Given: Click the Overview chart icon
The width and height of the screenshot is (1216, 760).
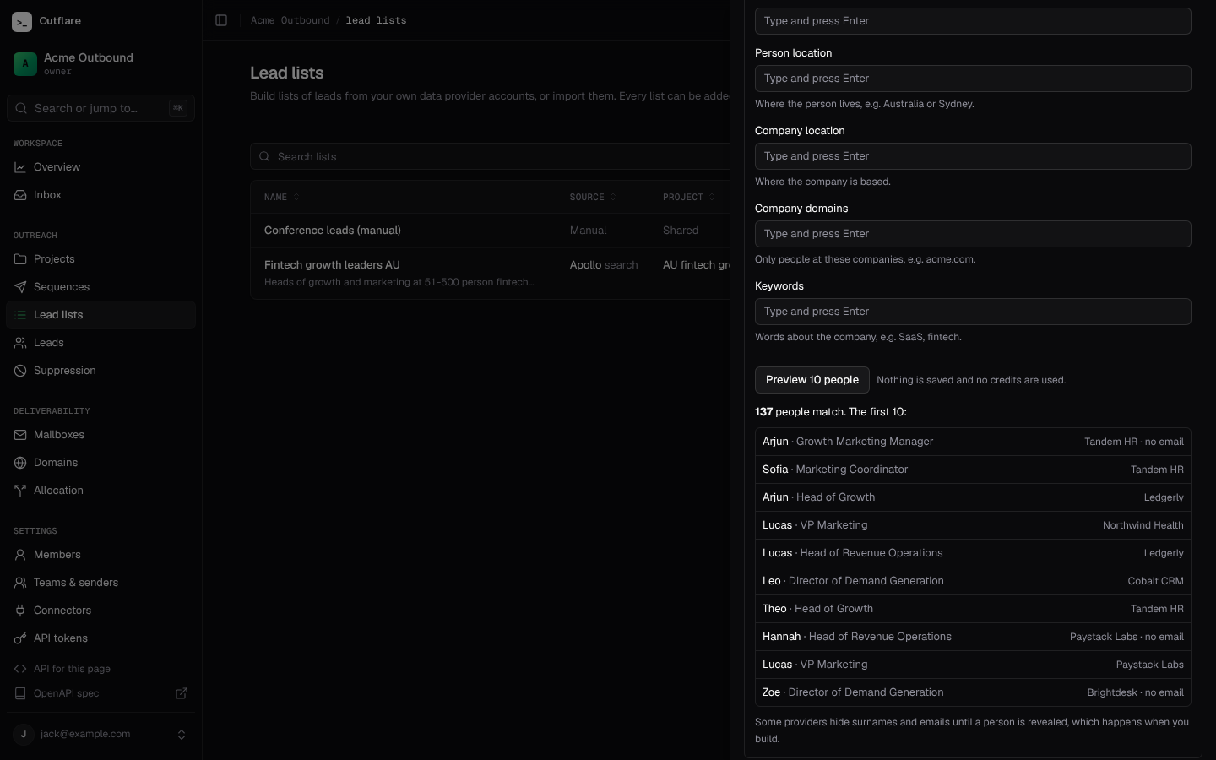Looking at the screenshot, I should click(20, 167).
